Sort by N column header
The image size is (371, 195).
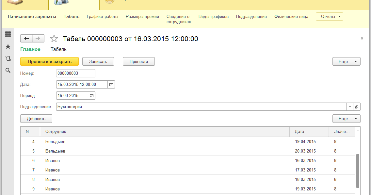click(x=30, y=132)
